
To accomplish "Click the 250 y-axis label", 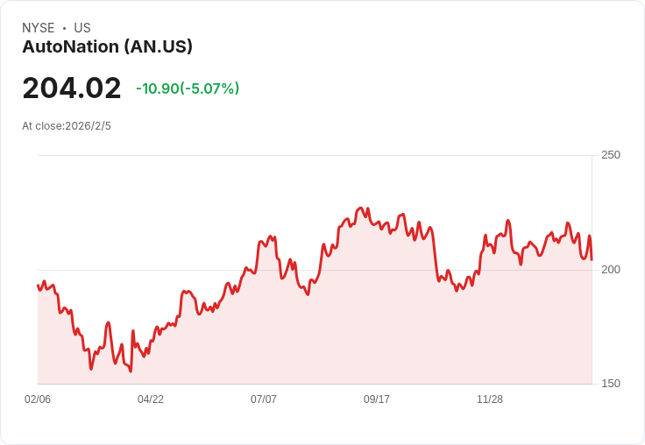I will [x=610, y=155].
